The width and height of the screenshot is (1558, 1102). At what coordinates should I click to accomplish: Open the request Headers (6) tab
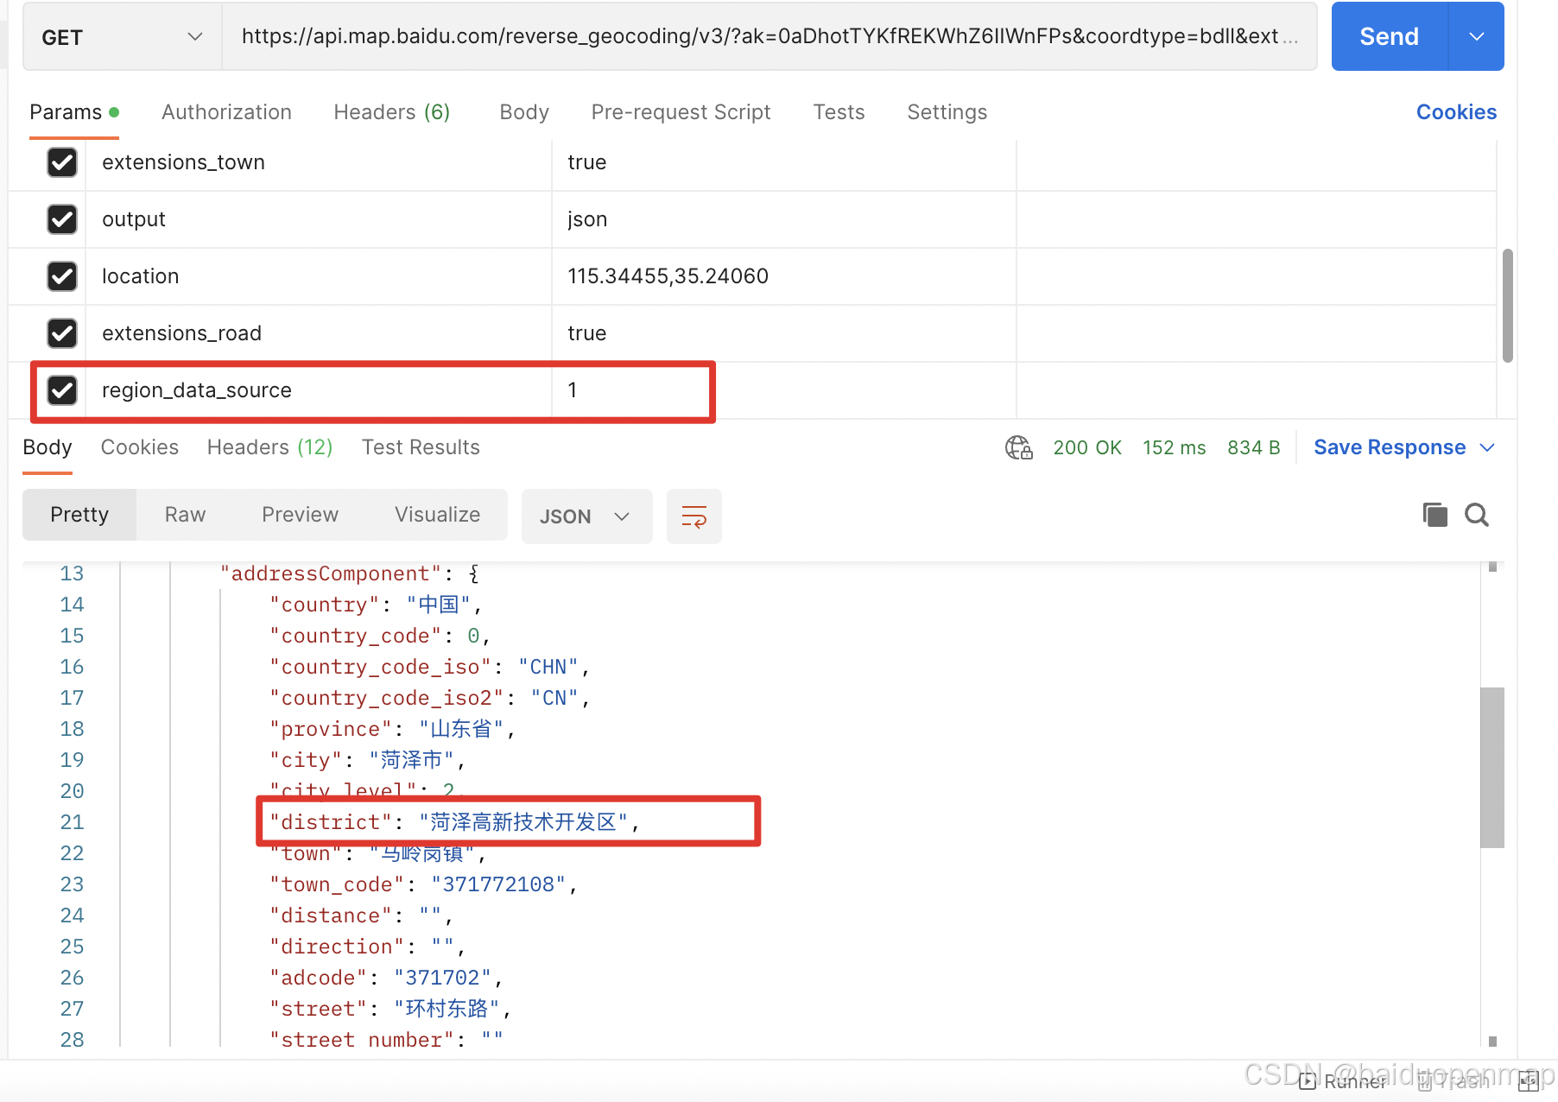pyautogui.click(x=391, y=112)
